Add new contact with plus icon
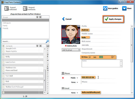The image size is (135, 99). (x=37, y=46)
